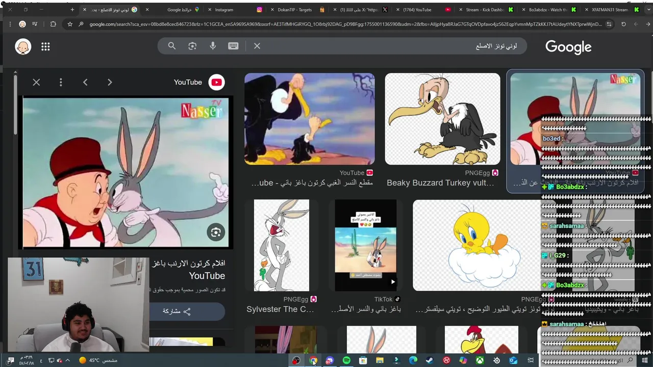Open the Chrome extensions puzzle icon

tap(53, 24)
